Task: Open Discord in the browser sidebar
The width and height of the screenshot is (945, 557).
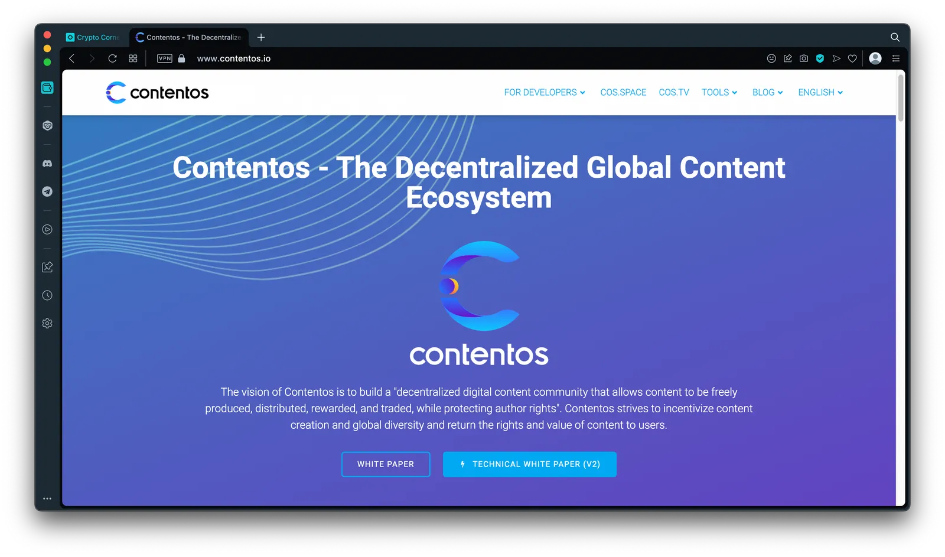Action: tap(47, 164)
